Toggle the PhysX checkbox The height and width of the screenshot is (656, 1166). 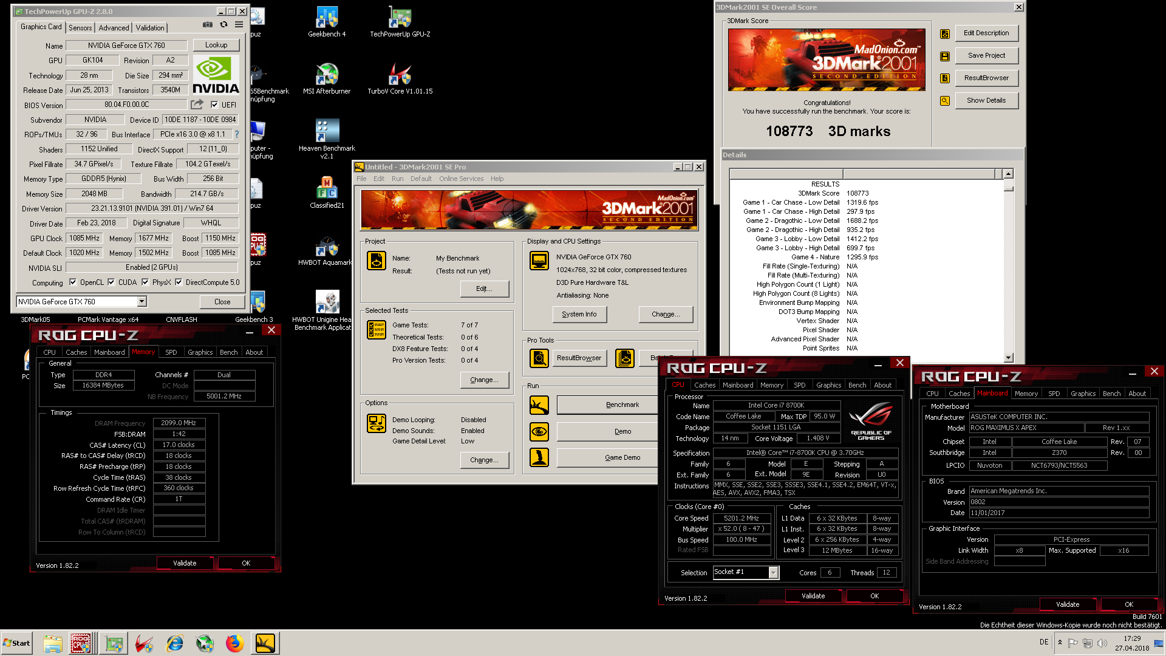(145, 282)
